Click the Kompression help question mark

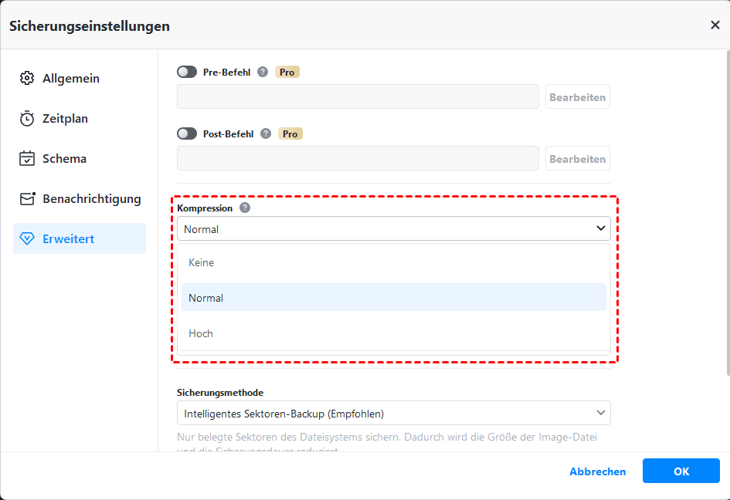click(x=245, y=208)
